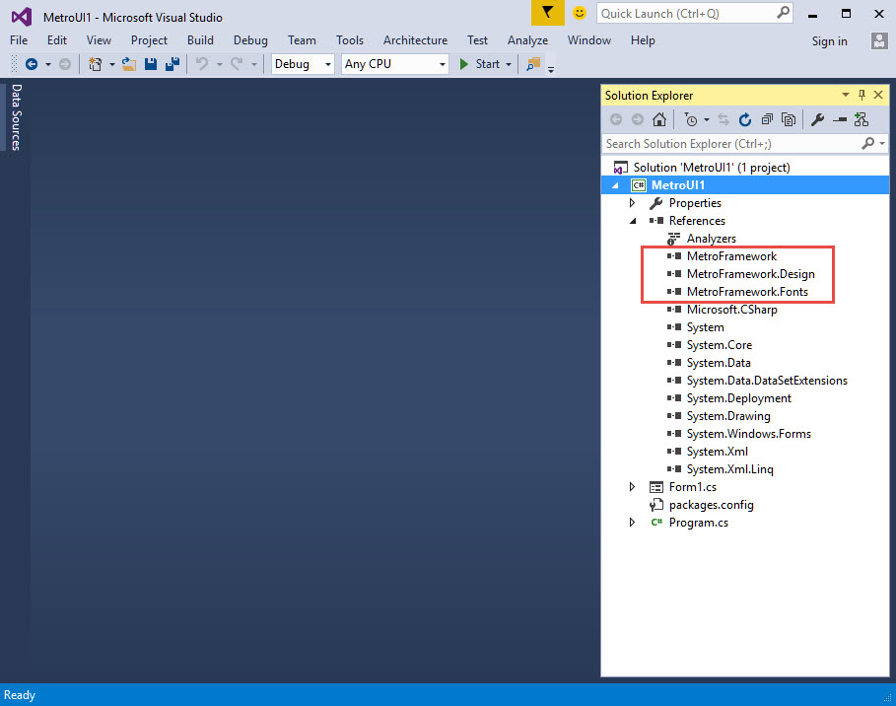Click the Open File folder icon
Image resolution: width=896 pixels, height=706 pixels.
coord(128,64)
